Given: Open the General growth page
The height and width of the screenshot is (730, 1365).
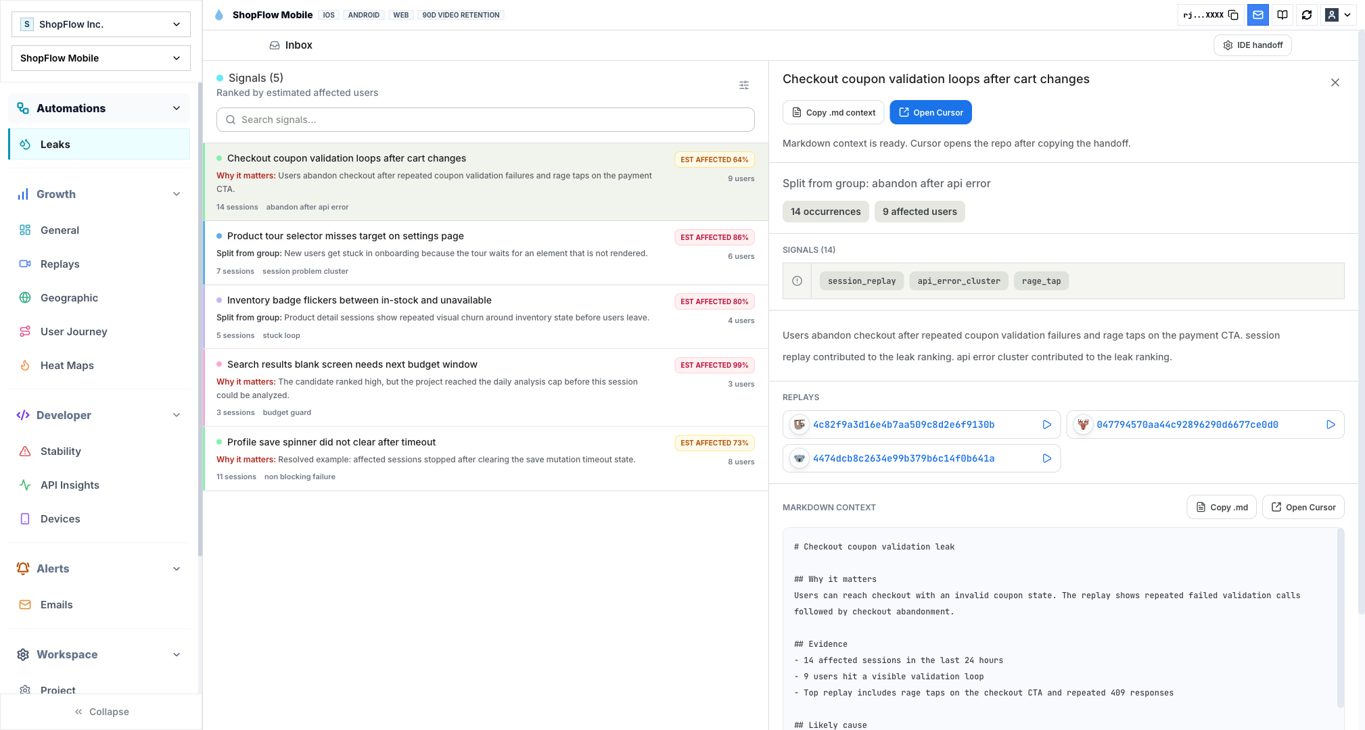Looking at the screenshot, I should (x=99, y=230).
